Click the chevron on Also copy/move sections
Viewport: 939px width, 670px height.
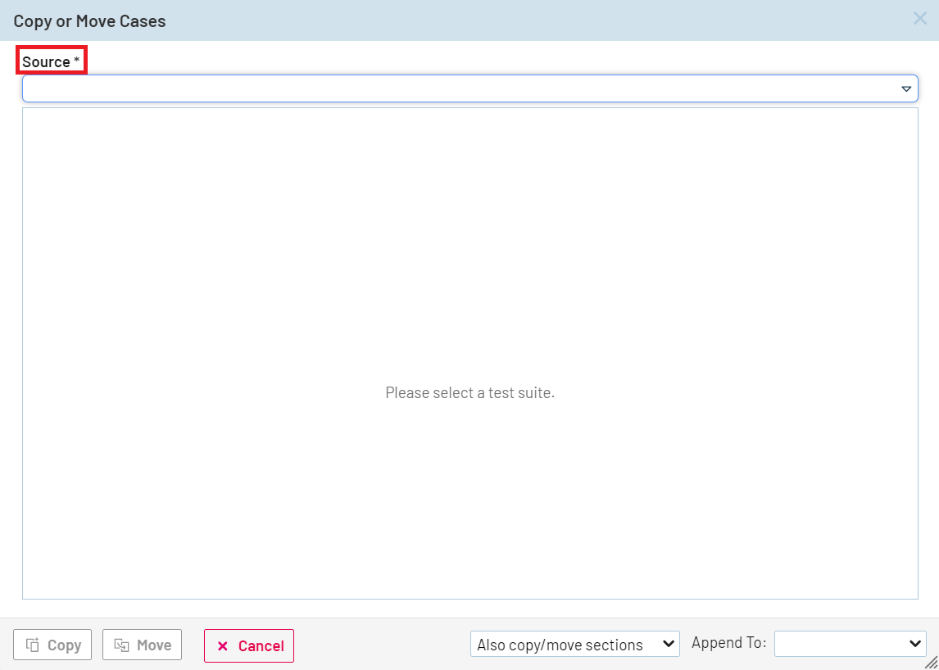[668, 645]
